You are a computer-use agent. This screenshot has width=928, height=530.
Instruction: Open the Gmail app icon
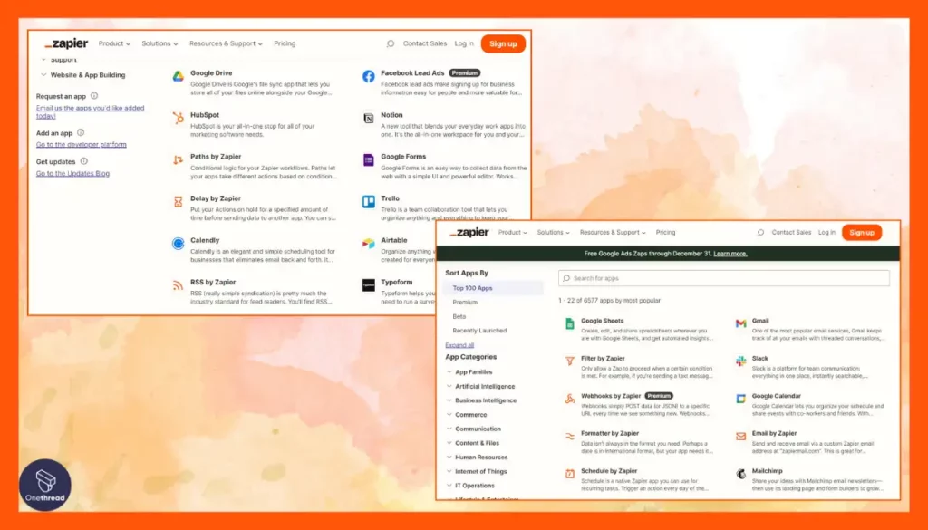(x=740, y=323)
